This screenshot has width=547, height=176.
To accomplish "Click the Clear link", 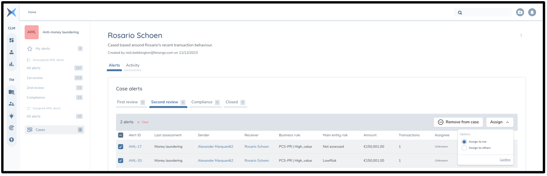I will tap(145, 122).
